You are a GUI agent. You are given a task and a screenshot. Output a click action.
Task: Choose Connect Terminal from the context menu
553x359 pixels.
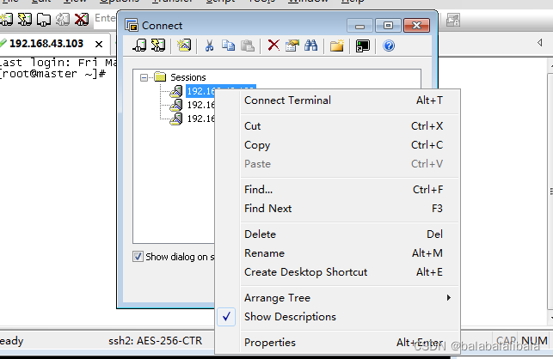[x=337, y=100]
